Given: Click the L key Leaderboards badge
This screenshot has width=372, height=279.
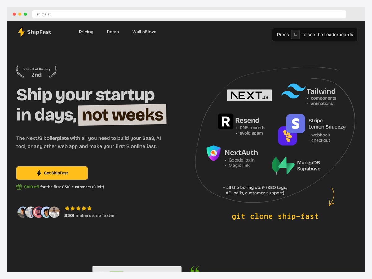Looking at the screenshot, I should click(295, 35).
